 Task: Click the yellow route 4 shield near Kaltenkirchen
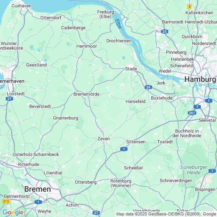[x=189, y=7]
